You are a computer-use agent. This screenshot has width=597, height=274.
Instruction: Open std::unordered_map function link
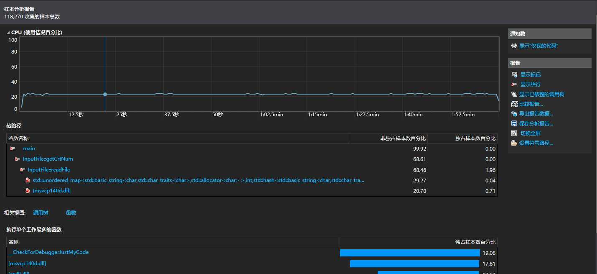tap(198, 180)
